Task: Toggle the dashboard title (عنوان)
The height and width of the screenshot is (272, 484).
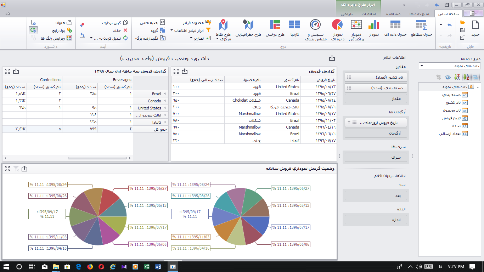Action: [x=60, y=22]
